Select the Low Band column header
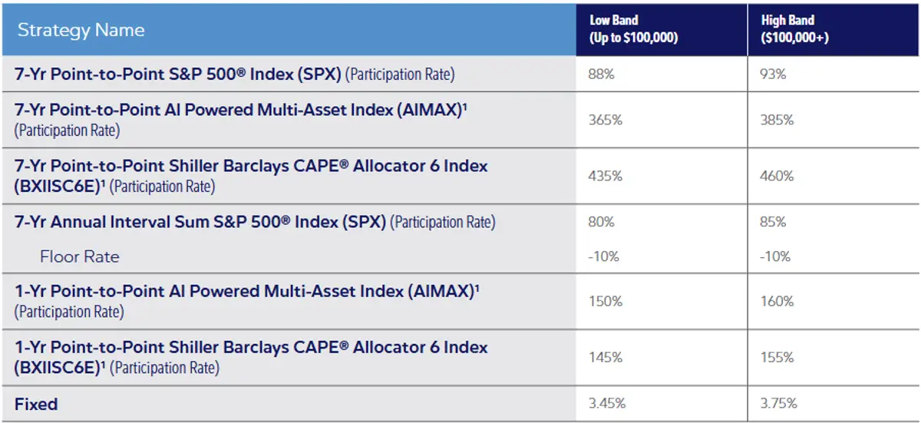 [633, 29]
